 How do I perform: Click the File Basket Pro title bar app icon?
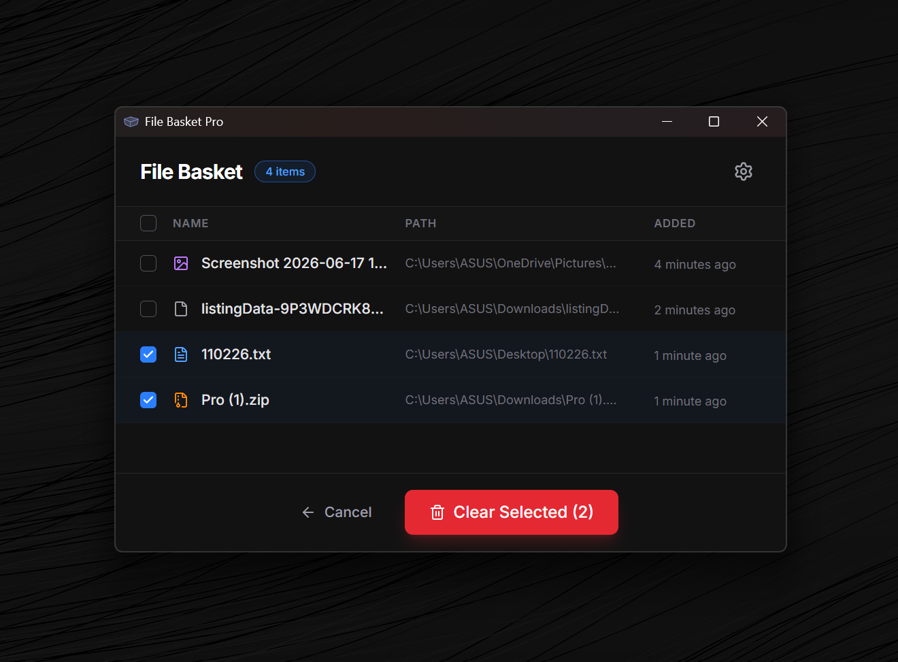coord(131,122)
